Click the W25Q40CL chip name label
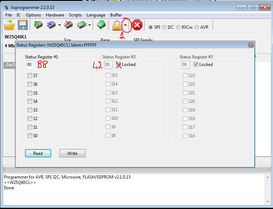This screenshot has width=273, height=209. tap(16, 37)
